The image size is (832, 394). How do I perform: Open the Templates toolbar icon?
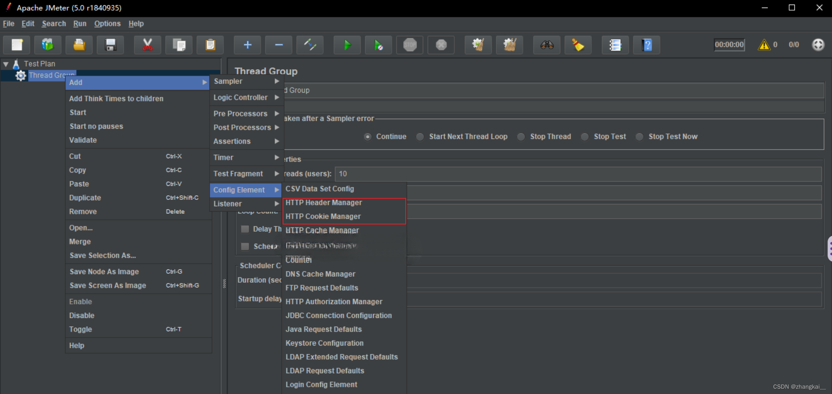coord(48,45)
